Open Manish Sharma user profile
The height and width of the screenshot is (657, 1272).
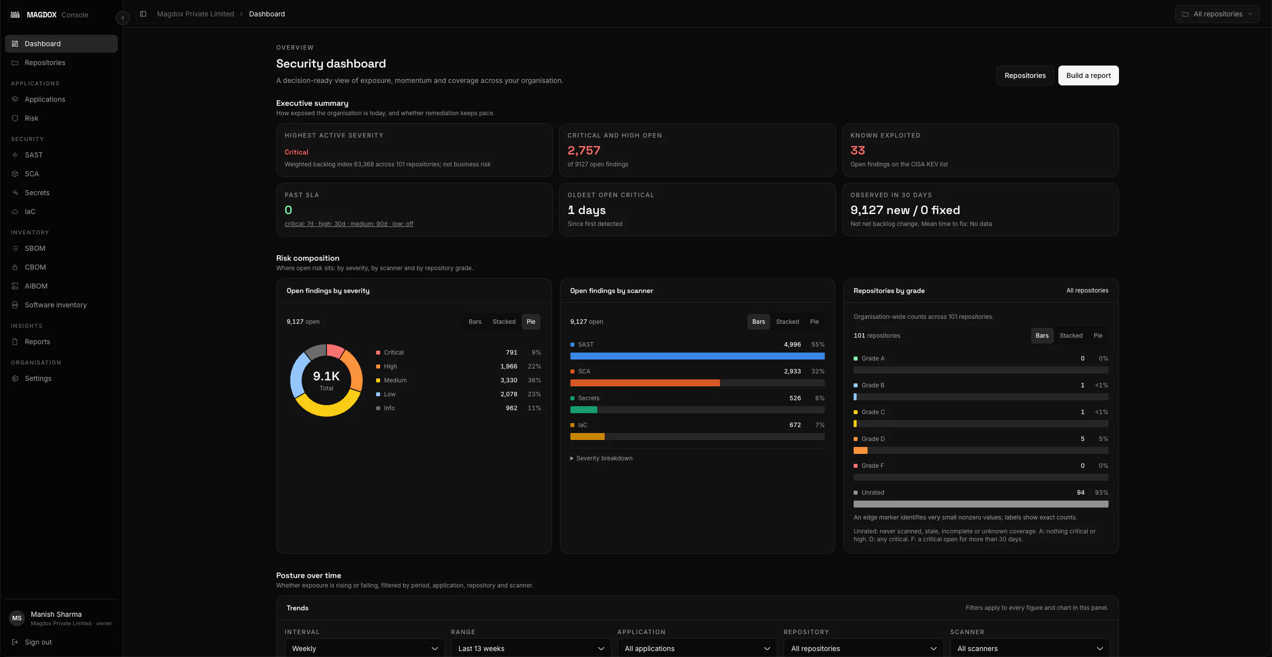pos(61,618)
